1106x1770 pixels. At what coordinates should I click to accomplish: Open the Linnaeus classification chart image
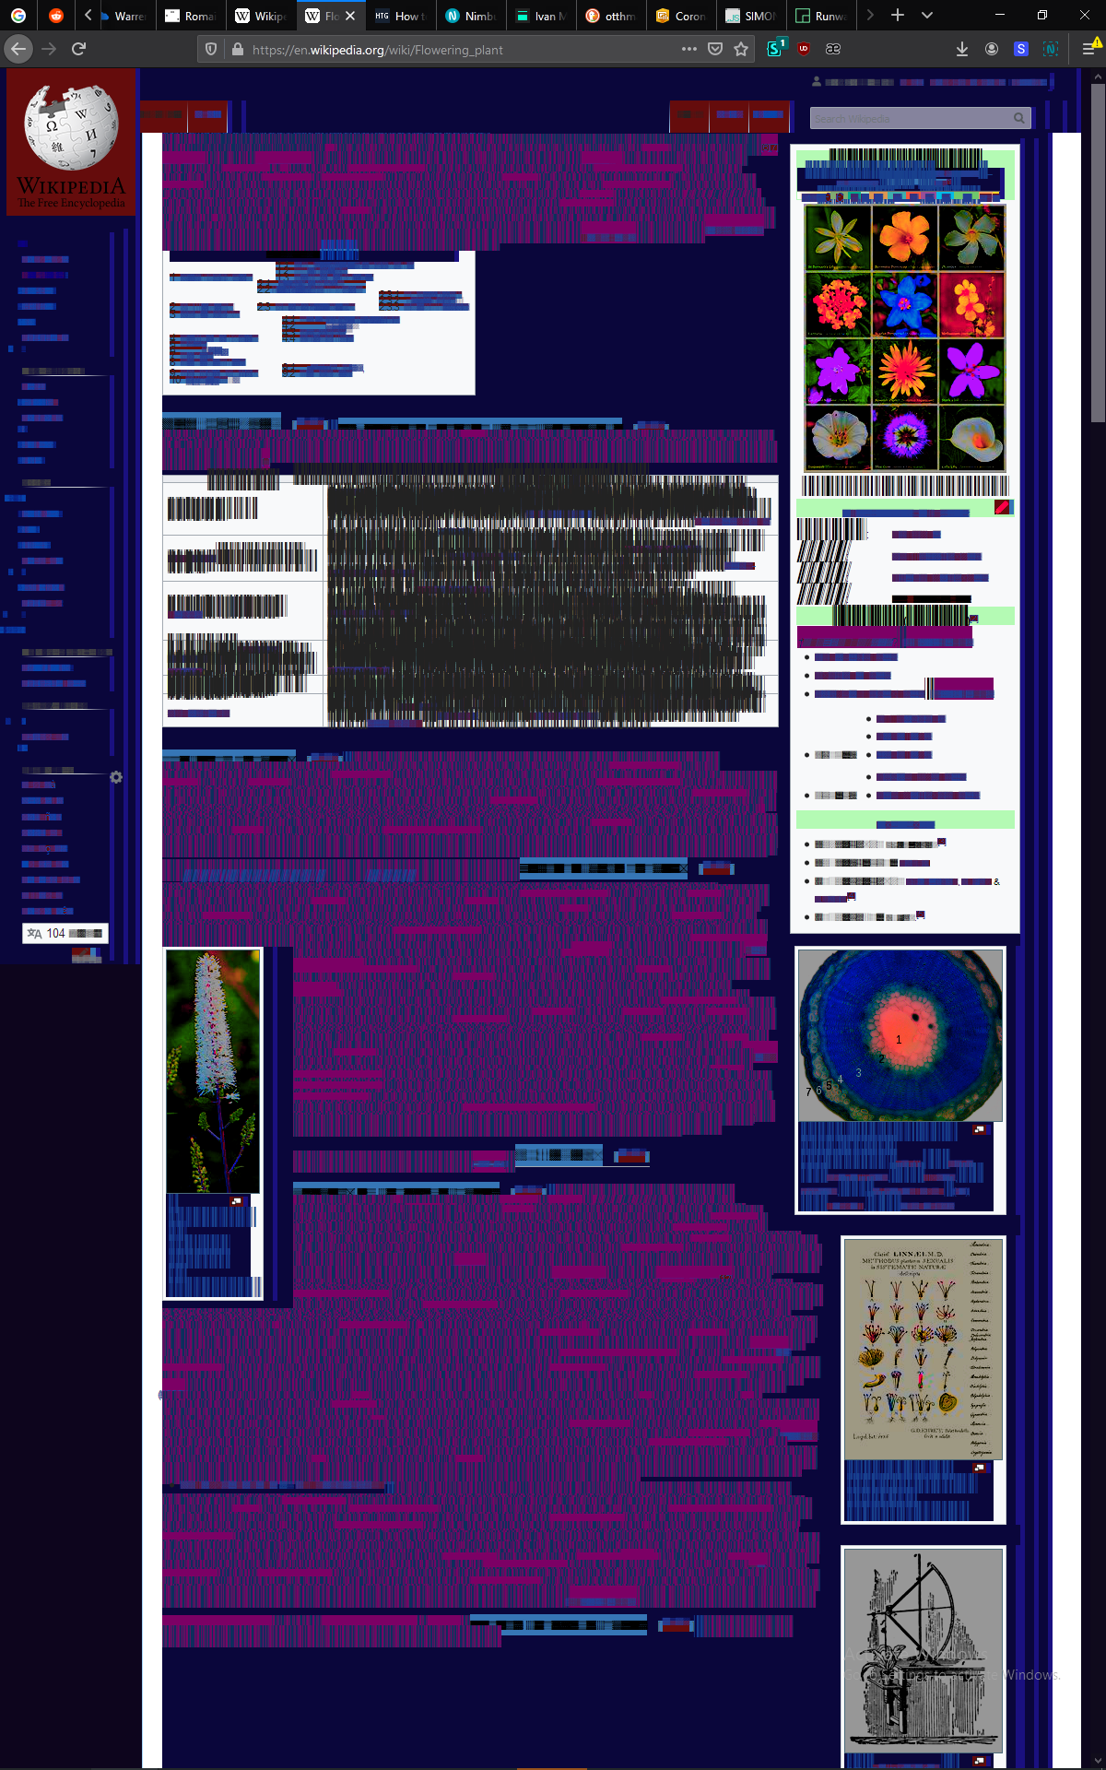tap(924, 1349)
